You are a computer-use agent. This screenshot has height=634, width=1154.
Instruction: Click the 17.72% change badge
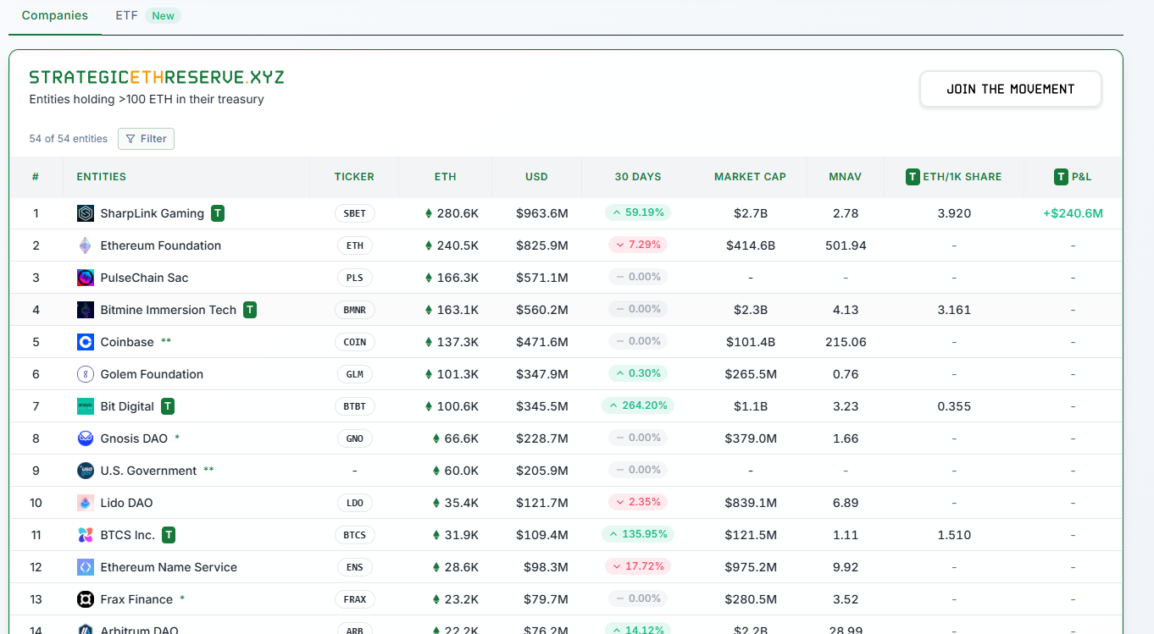click(638, 566)
